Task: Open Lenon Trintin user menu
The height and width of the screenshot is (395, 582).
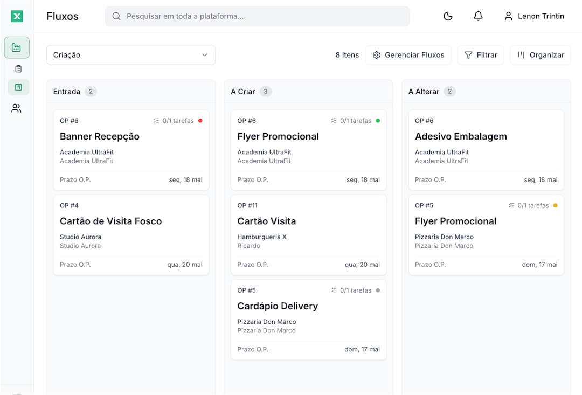Action: point(534,16)
